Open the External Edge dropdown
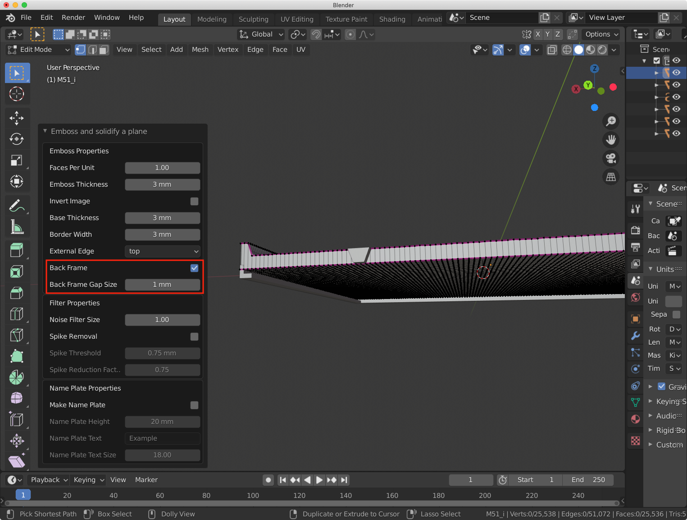The image size is (687, 520). click(162, 251)
